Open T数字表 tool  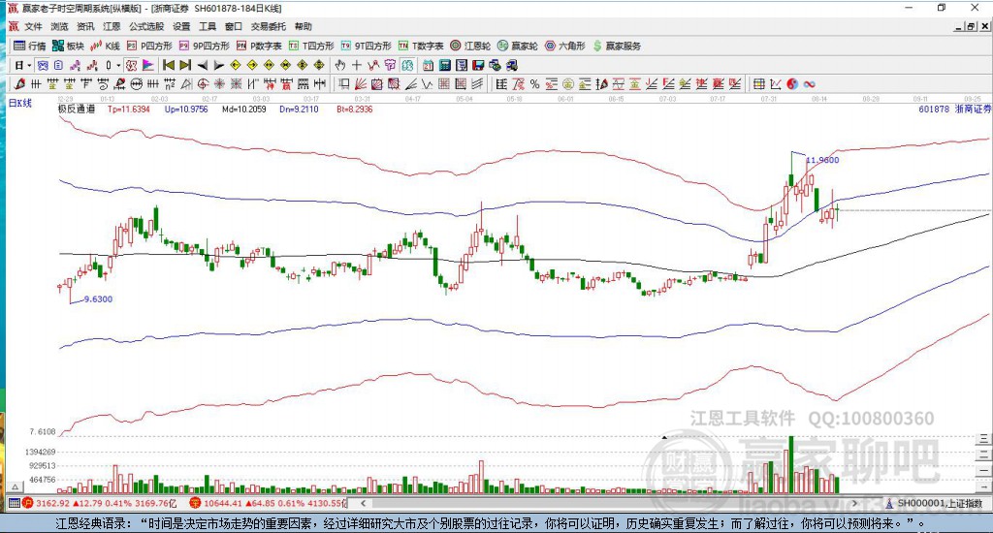(421, 47)
